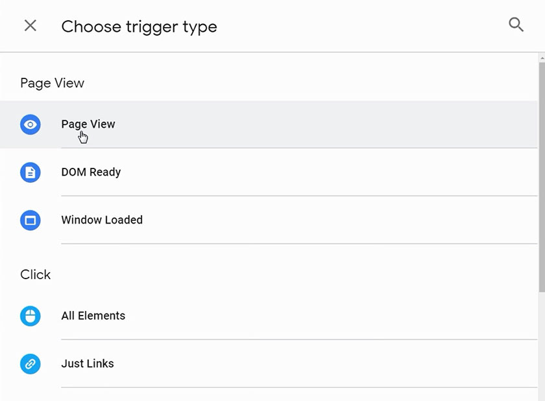Select the Page View trigger label
Image resolution: width=545 pixels, height=401 pixels.
(x=88, y=124)
